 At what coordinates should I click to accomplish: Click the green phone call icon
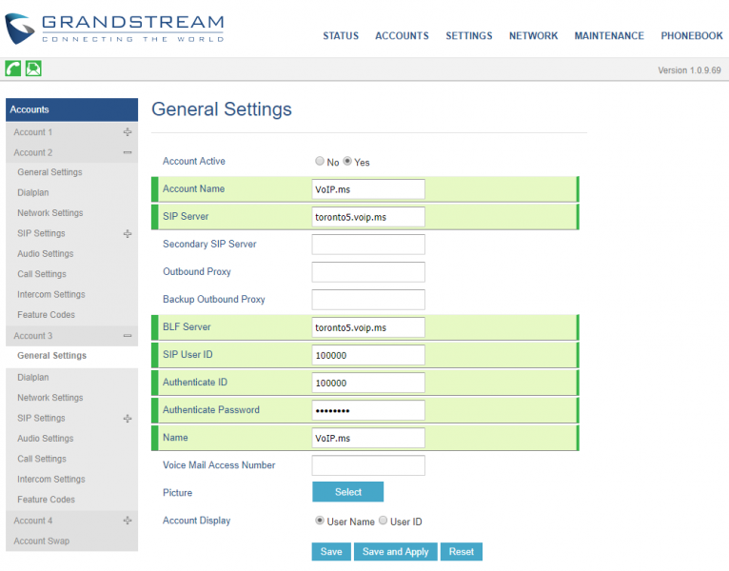(13, 69)
